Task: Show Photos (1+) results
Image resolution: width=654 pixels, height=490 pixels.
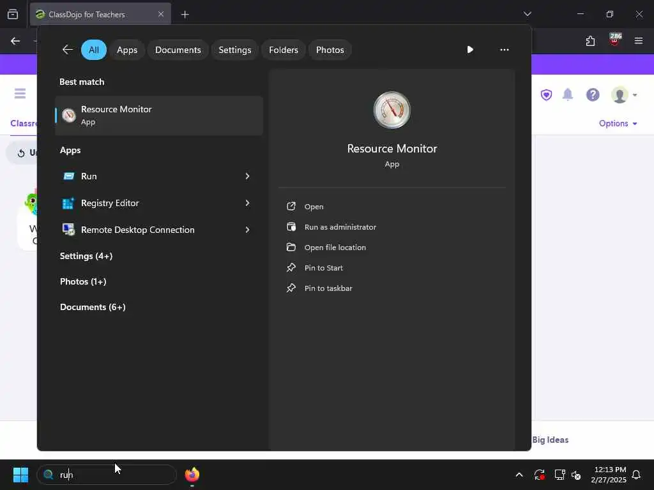Action: pyautogui.click(x=83, y=281)
